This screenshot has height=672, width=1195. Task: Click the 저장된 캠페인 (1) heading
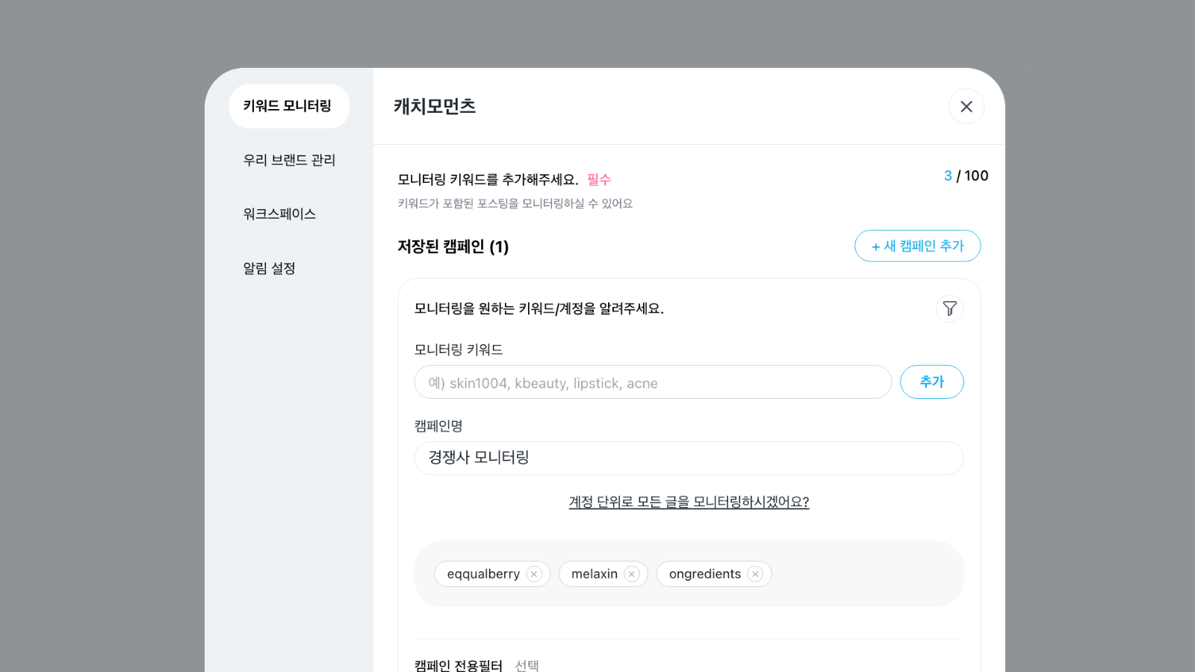point(453,246)
